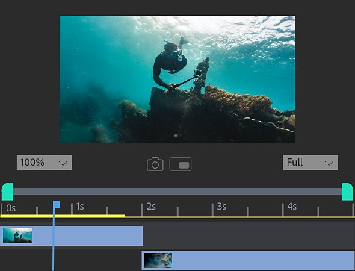Select the fish clip thumbnail on lower track
The width and height of the screenshot is (355, 271).
point(158,260)
